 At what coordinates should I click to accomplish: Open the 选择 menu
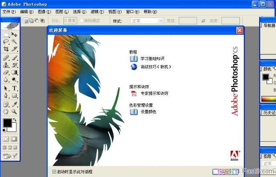(x=79, y=12)
